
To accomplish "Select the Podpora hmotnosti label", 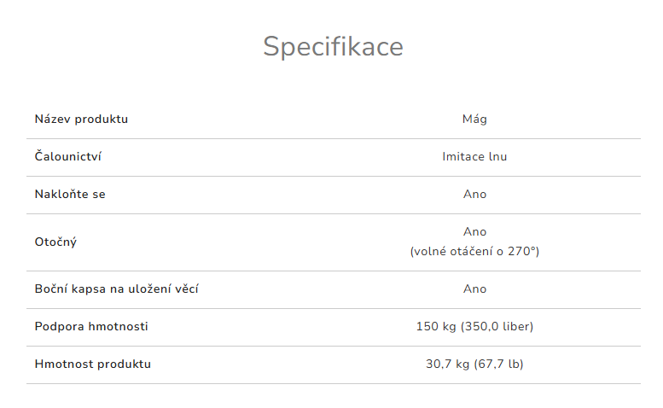I will click(91, 326).
